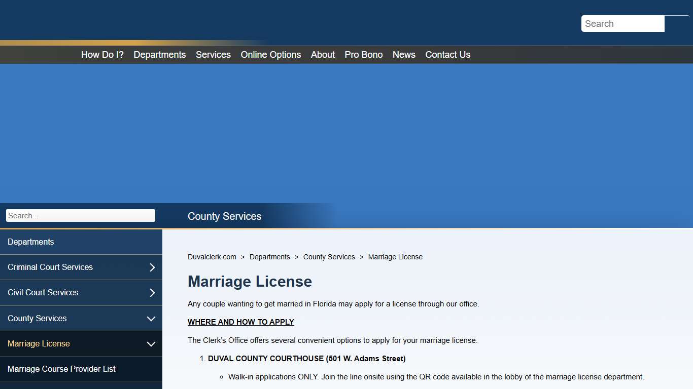
Task: Collapse the County Services section
Action: (151, 319)
